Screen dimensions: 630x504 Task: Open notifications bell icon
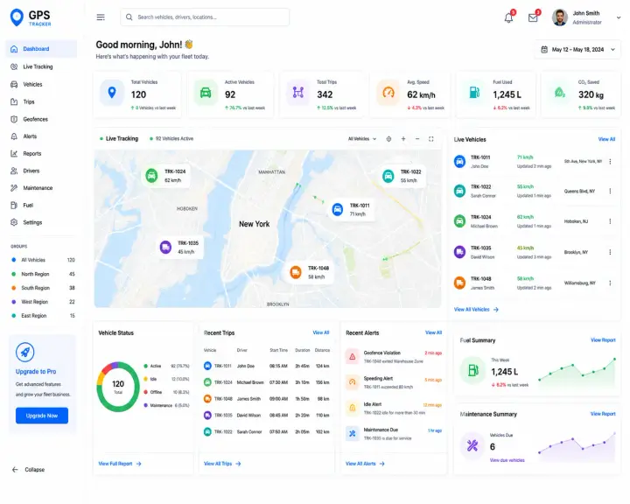pos(508,17)
